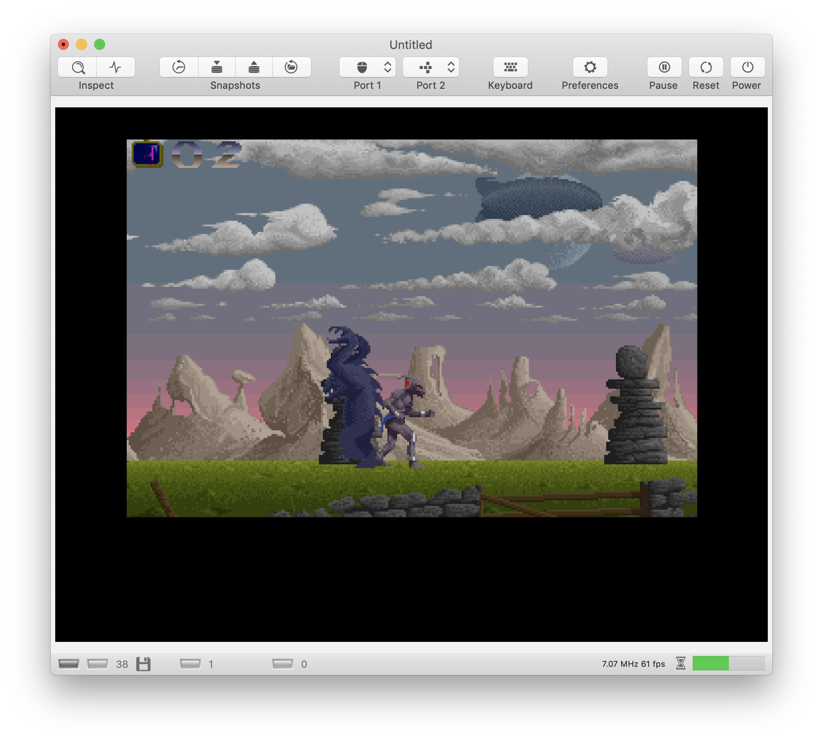The height and width of the screenshot is (742, 823).
Task: Click the snapshot icon with upward arrow
Action: 254,67
